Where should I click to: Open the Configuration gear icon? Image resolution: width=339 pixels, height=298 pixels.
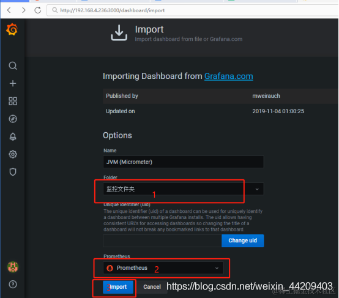click(x=13, y=154)
